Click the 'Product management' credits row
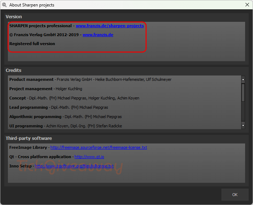 coord(90,79)
